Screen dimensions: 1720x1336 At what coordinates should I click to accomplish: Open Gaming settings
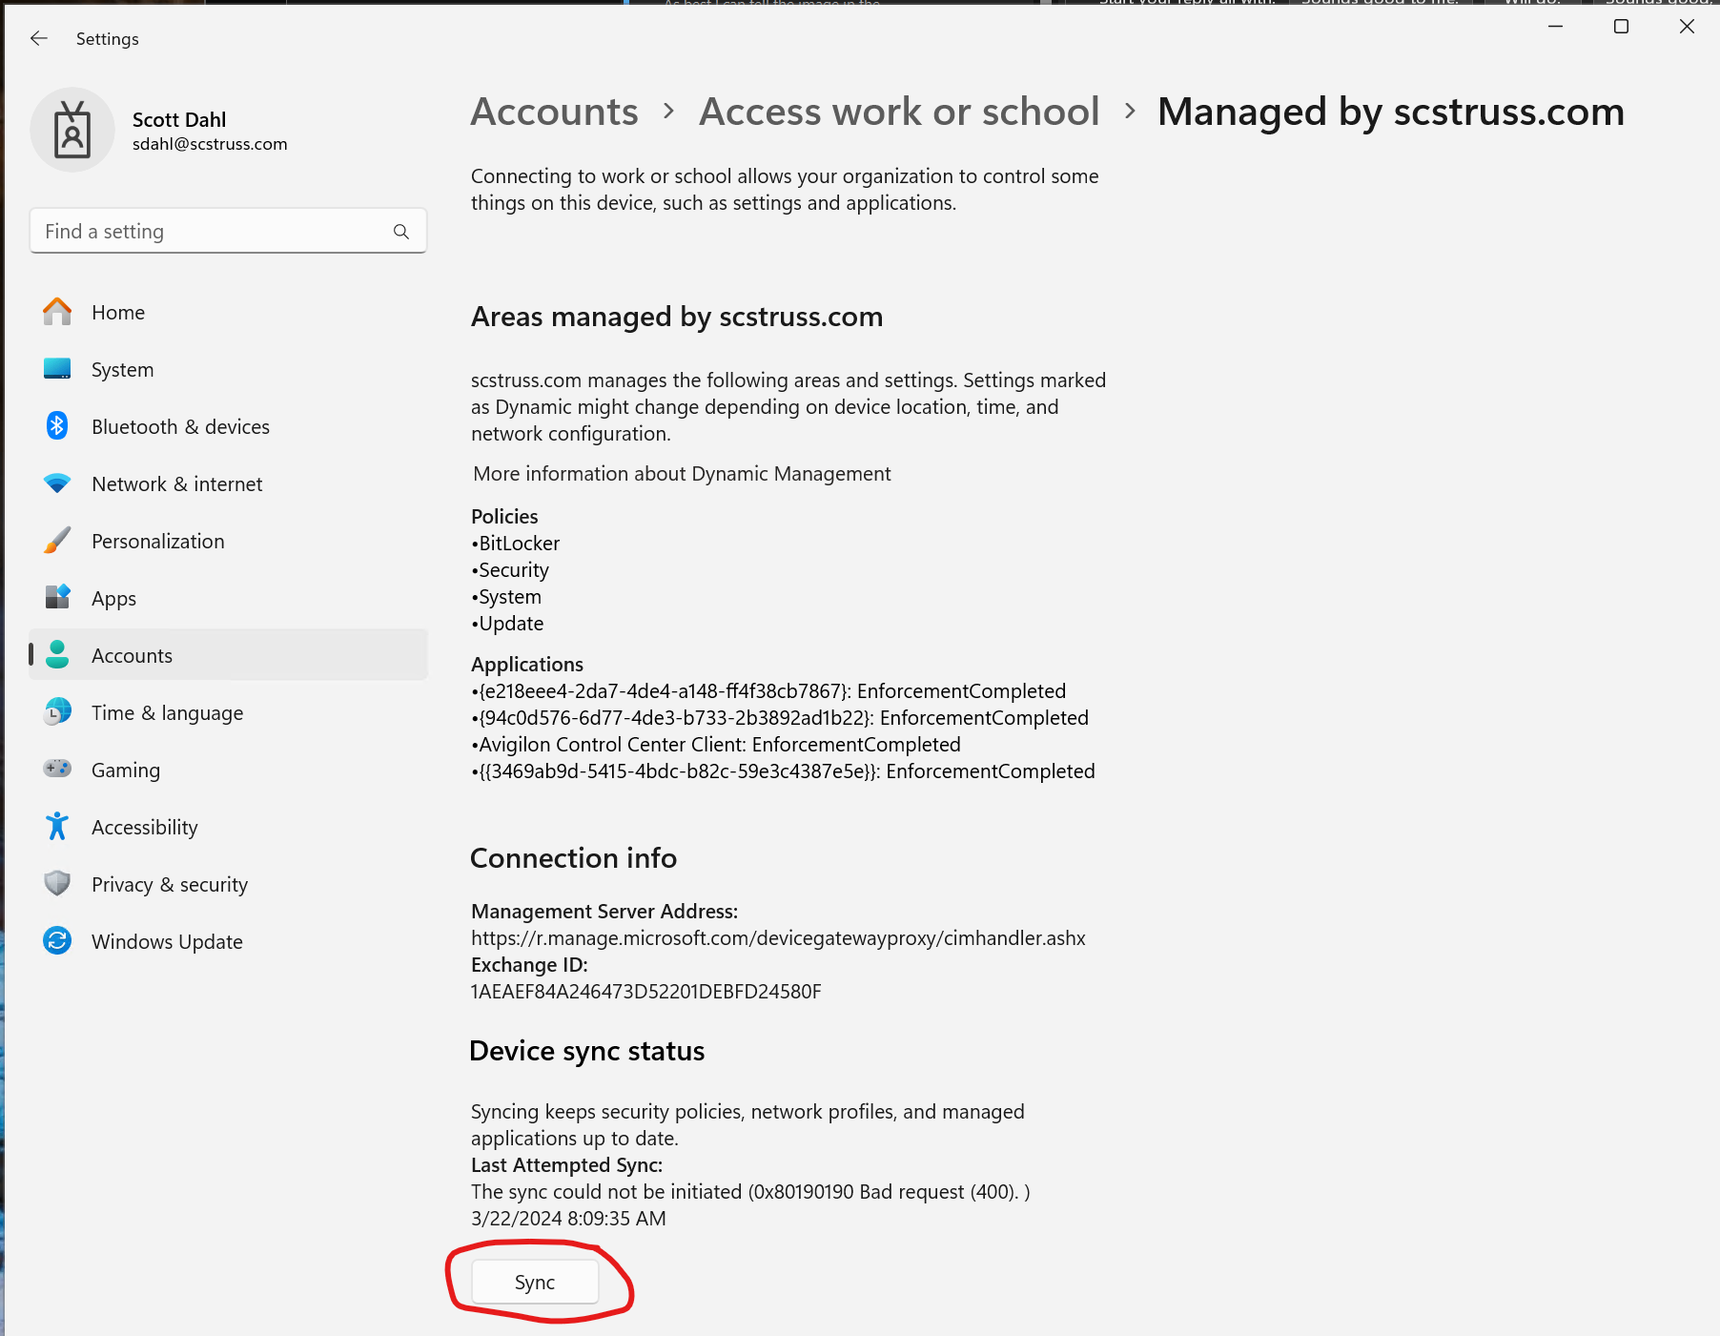[228, 770]
